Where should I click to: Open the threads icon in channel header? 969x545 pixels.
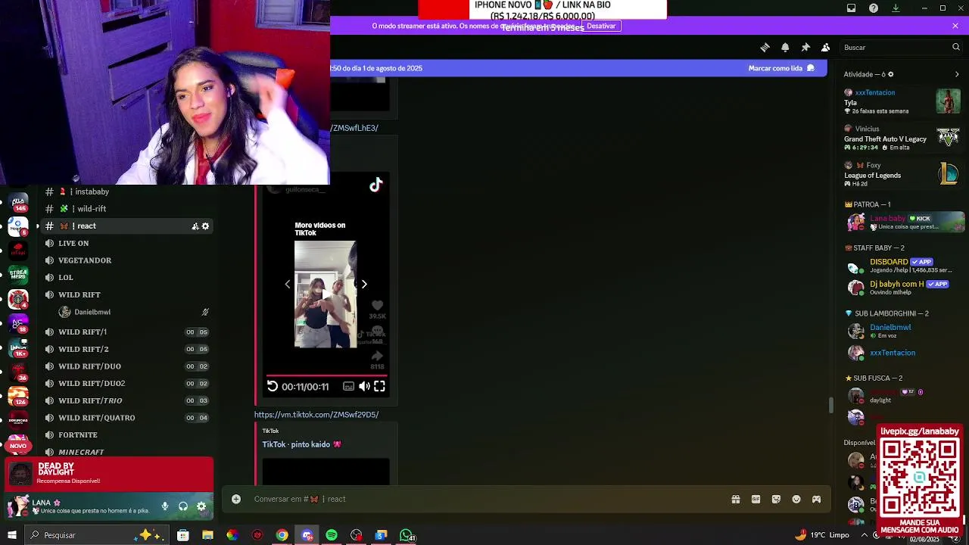[x=765, y=47]
